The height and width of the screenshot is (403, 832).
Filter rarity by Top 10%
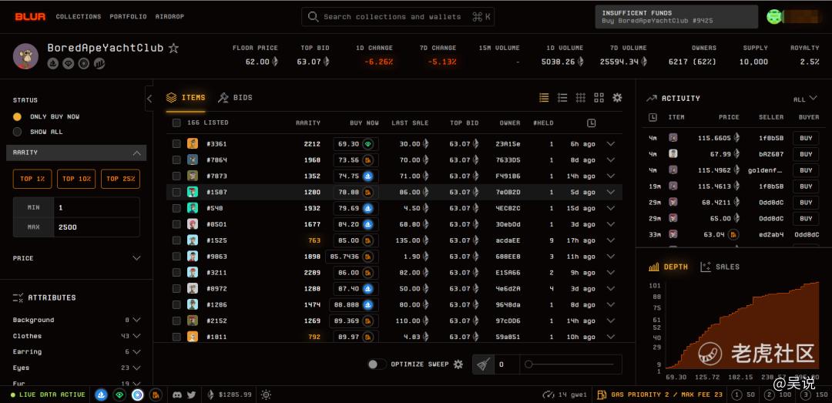click(76, 179)
